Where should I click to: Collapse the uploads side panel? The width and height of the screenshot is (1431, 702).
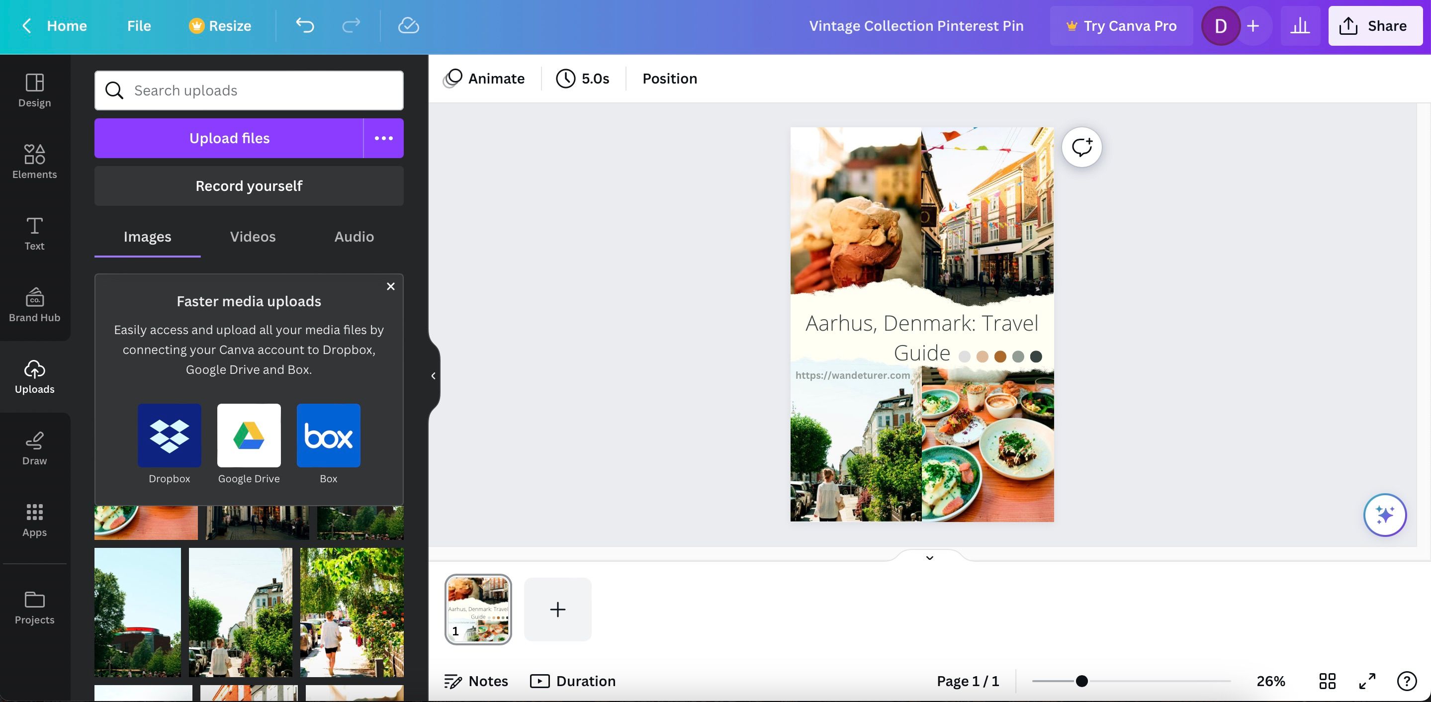pos(433,375)
